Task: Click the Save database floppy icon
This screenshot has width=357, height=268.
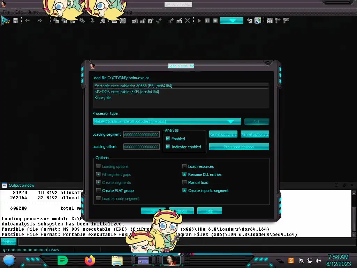Action: pos(15,21)
